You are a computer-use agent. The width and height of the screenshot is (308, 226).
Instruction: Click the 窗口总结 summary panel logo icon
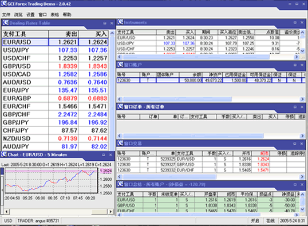click(x=120, y=184)
